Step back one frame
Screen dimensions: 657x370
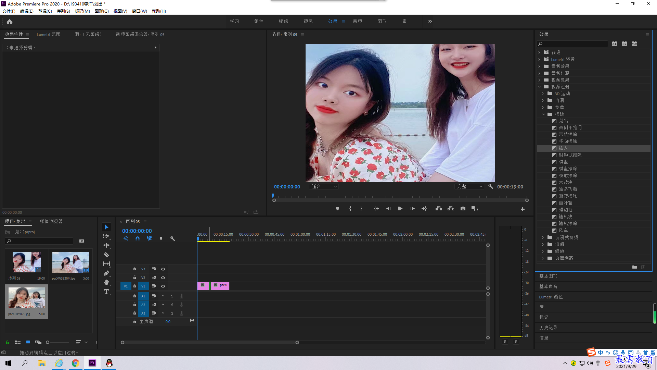388,209
